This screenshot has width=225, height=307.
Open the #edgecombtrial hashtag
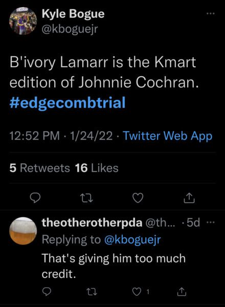coord(67,103)
